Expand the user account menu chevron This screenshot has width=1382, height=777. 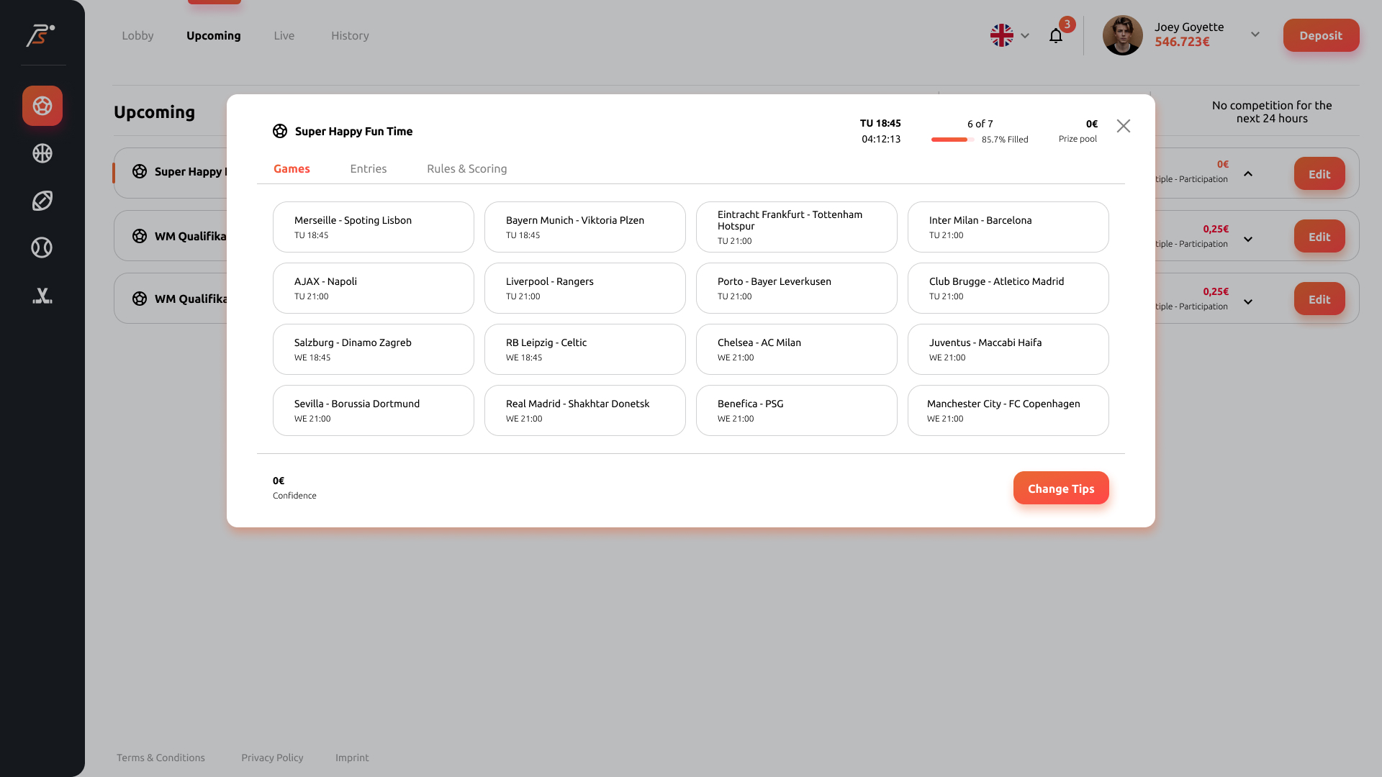1255,35
